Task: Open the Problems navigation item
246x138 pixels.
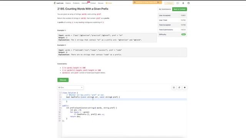Action: pos(76,3)
